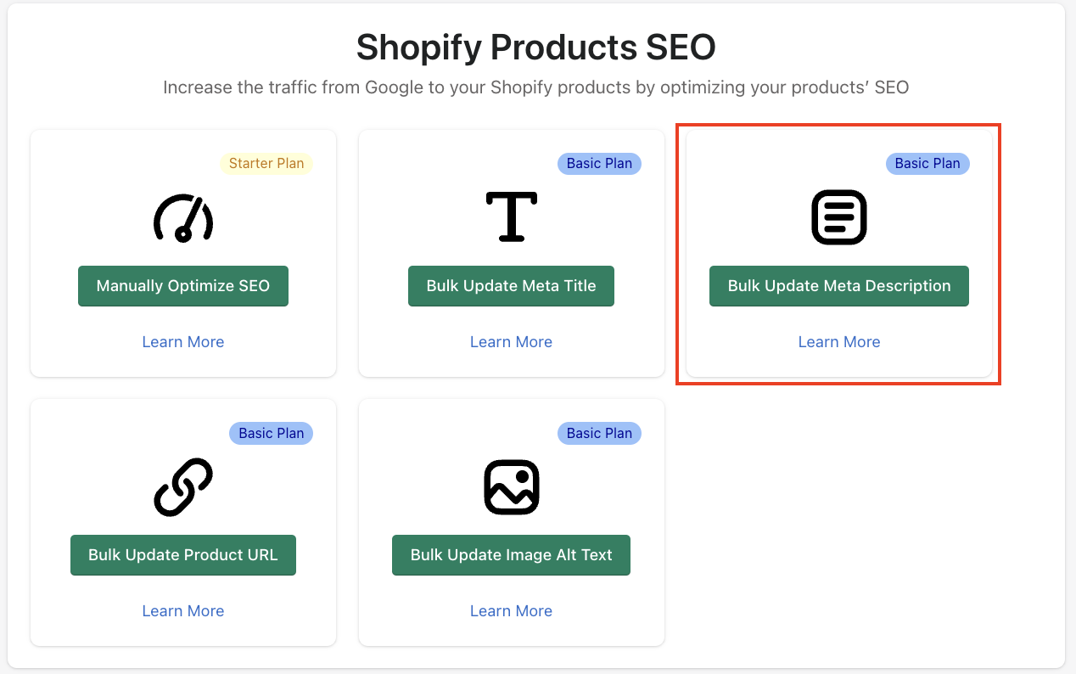
Task: Select Basic Plan badge on Meta Description card
Action: pyautogui.click(x=927, y=164)
